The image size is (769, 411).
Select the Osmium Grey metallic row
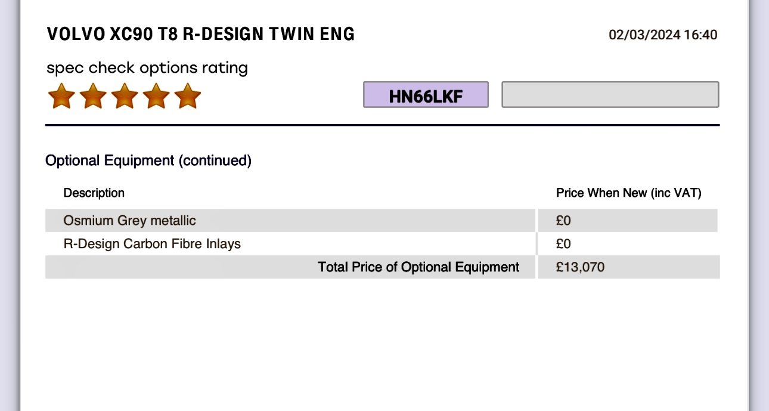click(x=382, y=220)
